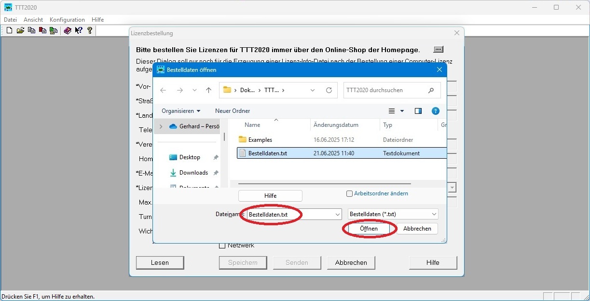The width and height of the screenshot is (590, 301).
Task: Click the Hilfe button in the file dialog
Action: coord(270,196)
